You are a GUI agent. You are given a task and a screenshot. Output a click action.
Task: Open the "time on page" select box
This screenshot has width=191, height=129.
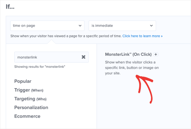(x=47, y=26)
